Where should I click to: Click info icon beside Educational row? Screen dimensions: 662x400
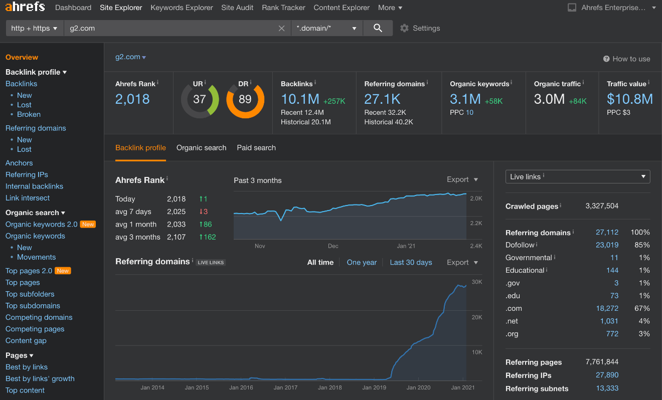tap(546, 269)
